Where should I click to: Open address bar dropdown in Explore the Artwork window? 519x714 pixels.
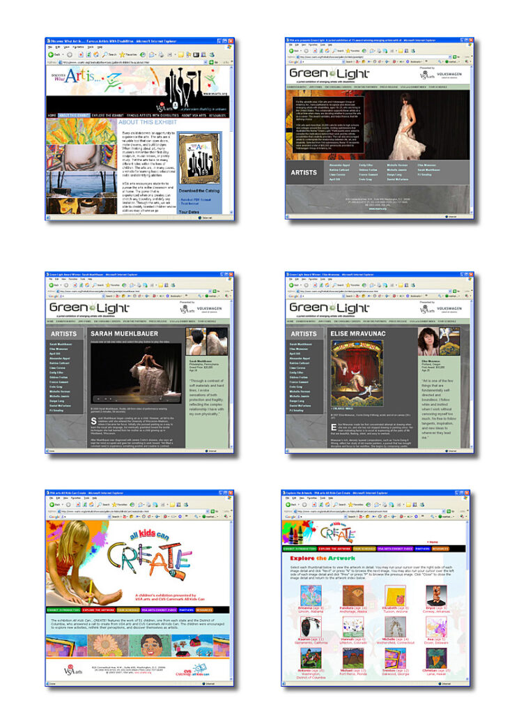444,511
